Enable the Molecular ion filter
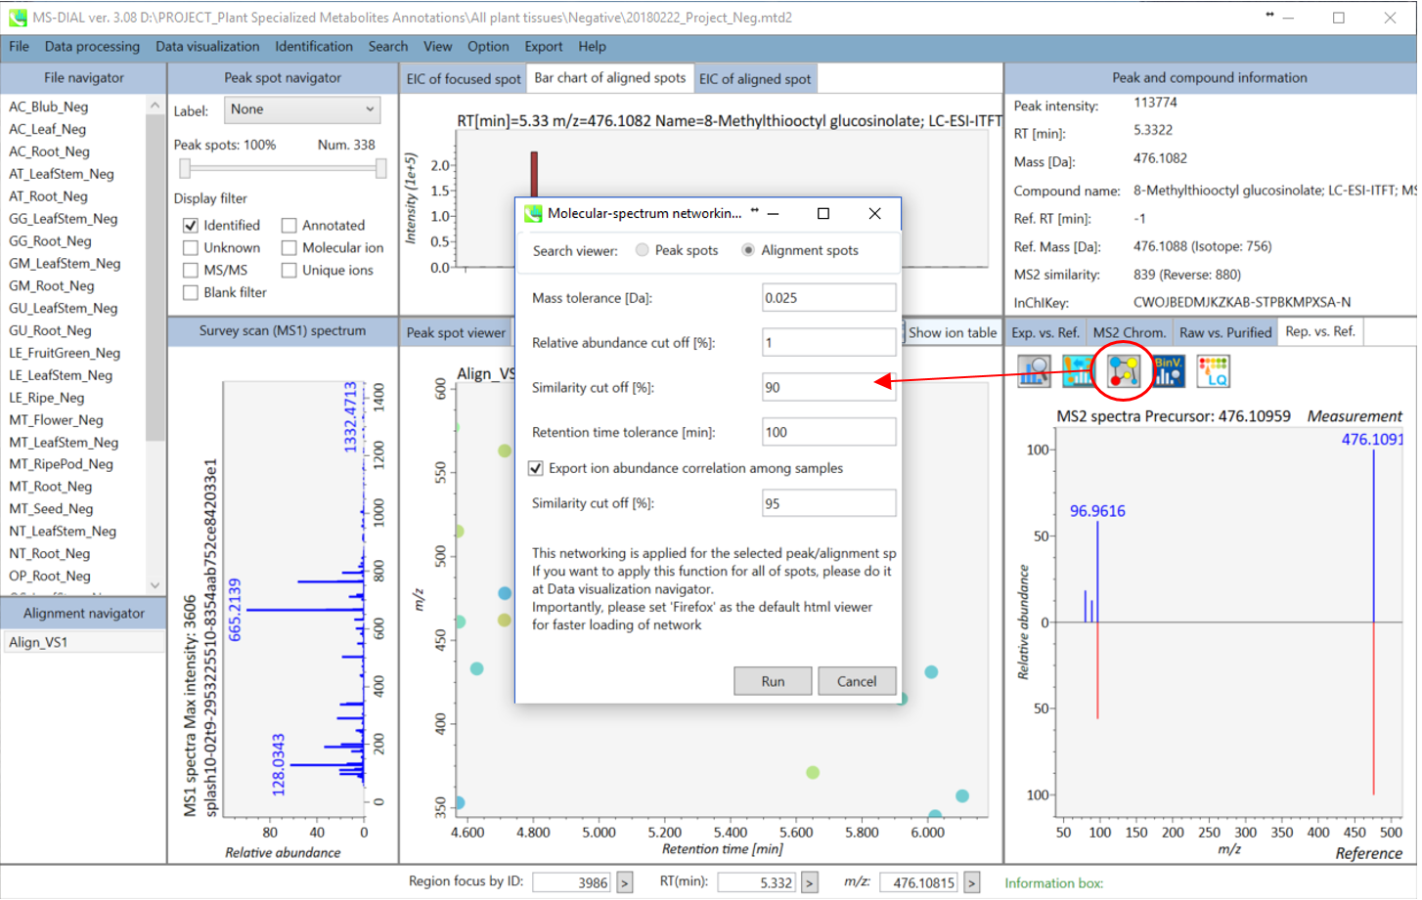Screen dimensions: 1422x900 pyautogui.click(x=289, y=248)
